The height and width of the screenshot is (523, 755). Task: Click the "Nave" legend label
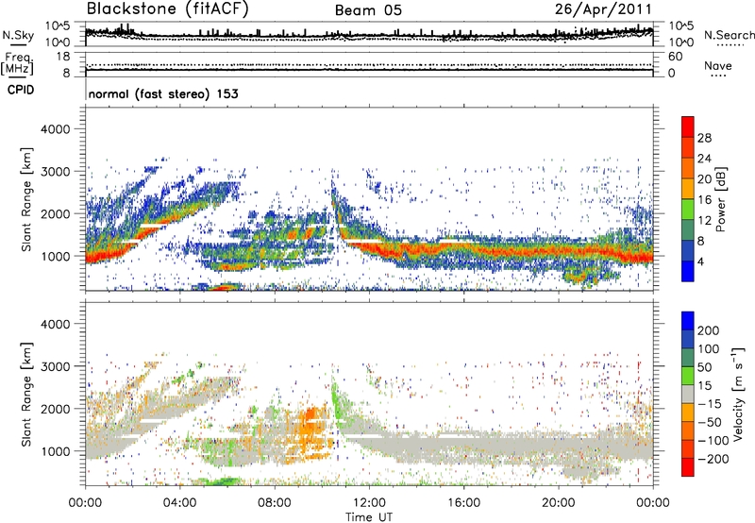click(x=718, y=66)
